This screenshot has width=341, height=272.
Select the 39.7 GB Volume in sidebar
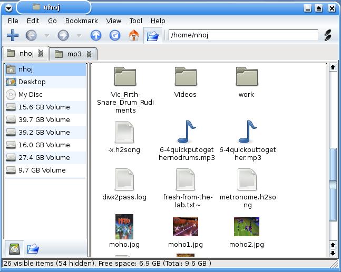pos(44,119)
